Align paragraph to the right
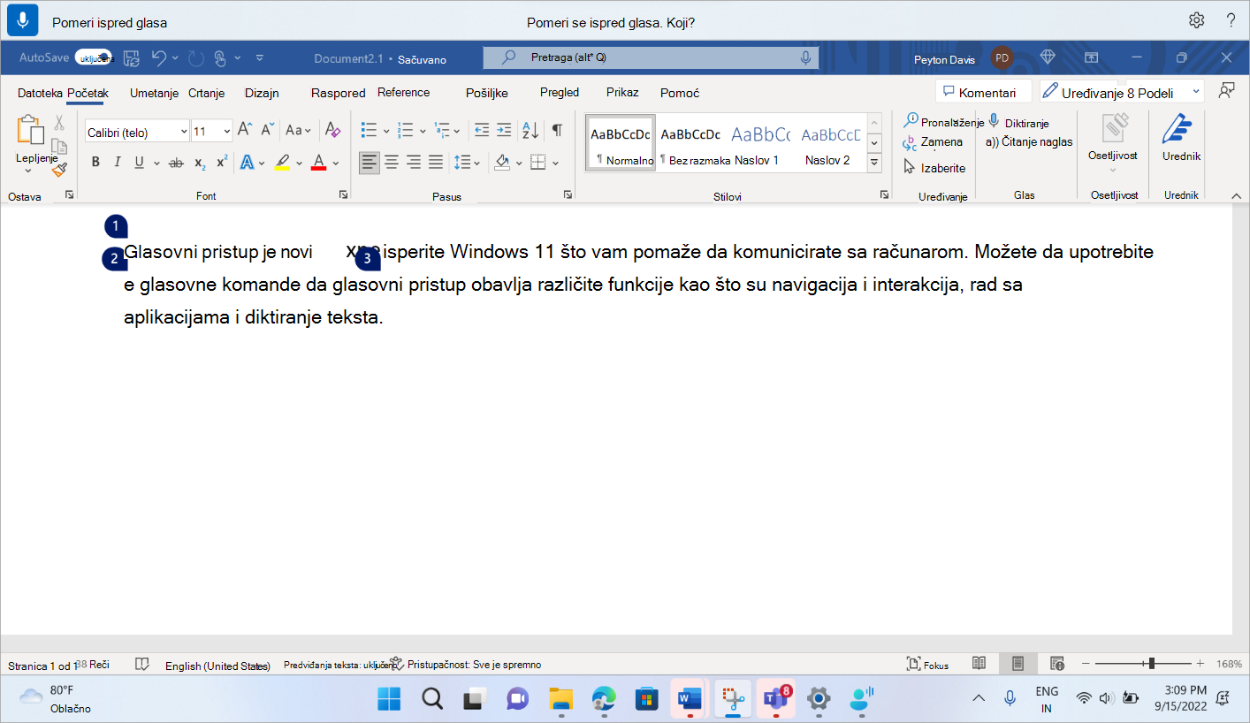Screen dimensions: 1250x723 click(x=413, y=162)
